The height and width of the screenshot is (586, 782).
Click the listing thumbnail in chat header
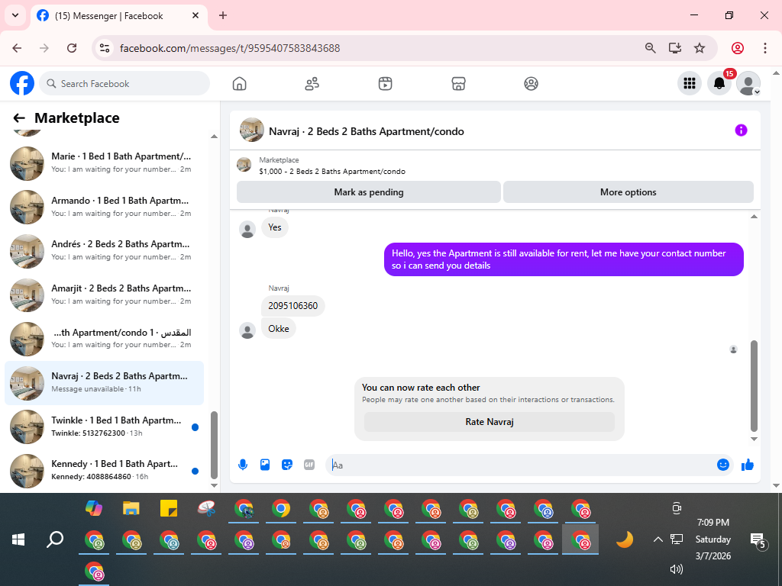point(252,130)
